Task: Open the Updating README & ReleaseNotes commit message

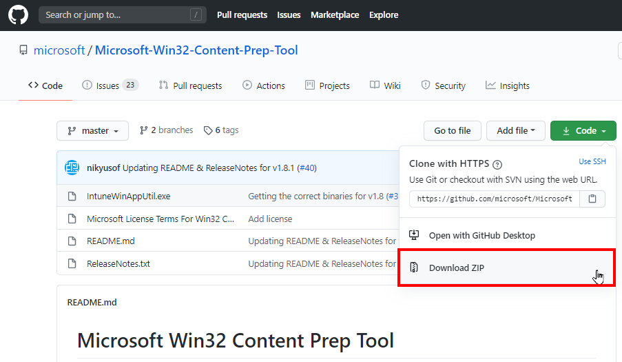Action: pyautogui.click(x=208, y=168)
